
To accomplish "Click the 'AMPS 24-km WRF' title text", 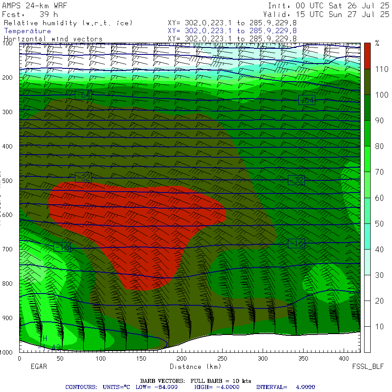I will click(34, 6).
